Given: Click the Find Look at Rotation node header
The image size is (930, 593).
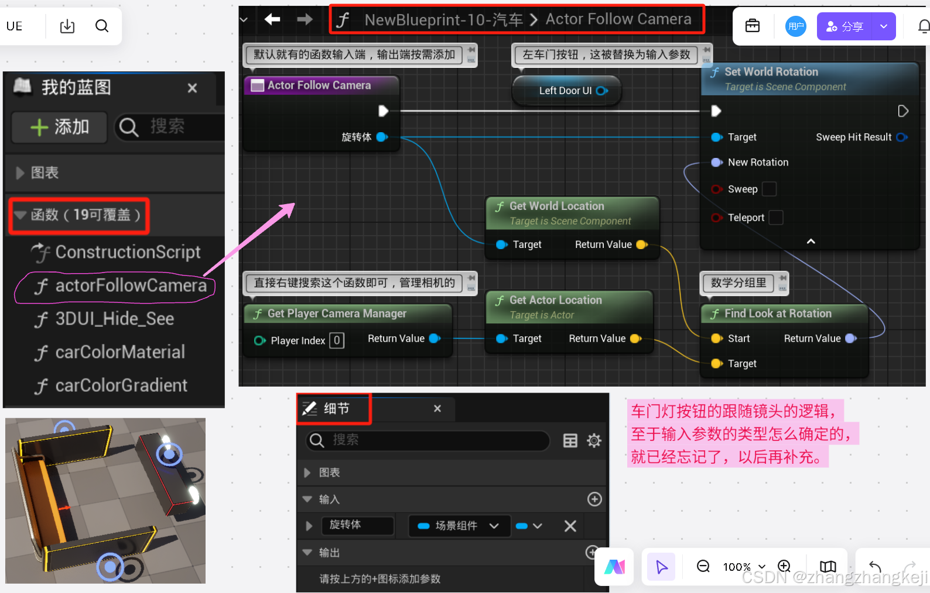Looking at the screenshot, I should coord(784,313).
